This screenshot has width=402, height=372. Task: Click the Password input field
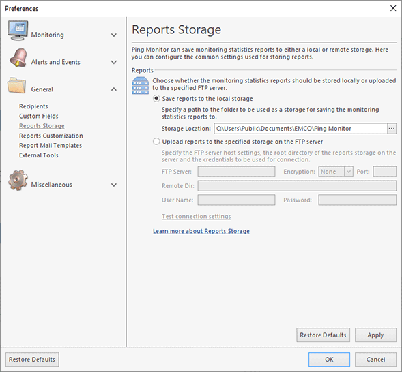click(x=357, y=200)
